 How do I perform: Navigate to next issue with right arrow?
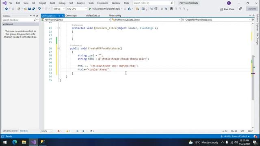pyautogui.click(x=83, y=131)
